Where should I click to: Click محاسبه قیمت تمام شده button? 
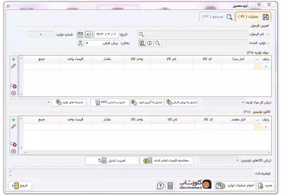(166, 161)
